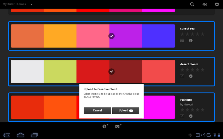
Task: Create theme from camera icon
Action: point(118,126)
